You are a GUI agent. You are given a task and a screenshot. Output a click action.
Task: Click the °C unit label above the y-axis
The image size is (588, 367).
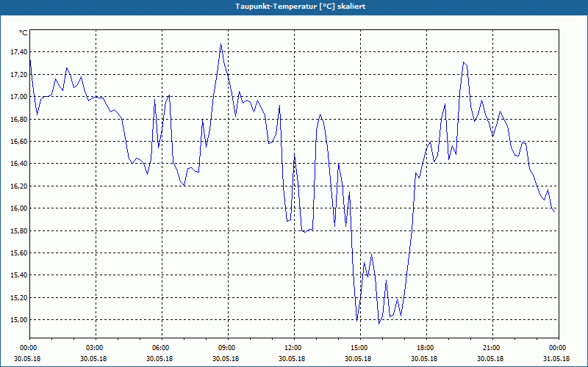(24, 33)
